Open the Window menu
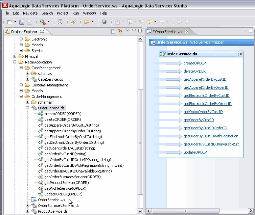 89,13
